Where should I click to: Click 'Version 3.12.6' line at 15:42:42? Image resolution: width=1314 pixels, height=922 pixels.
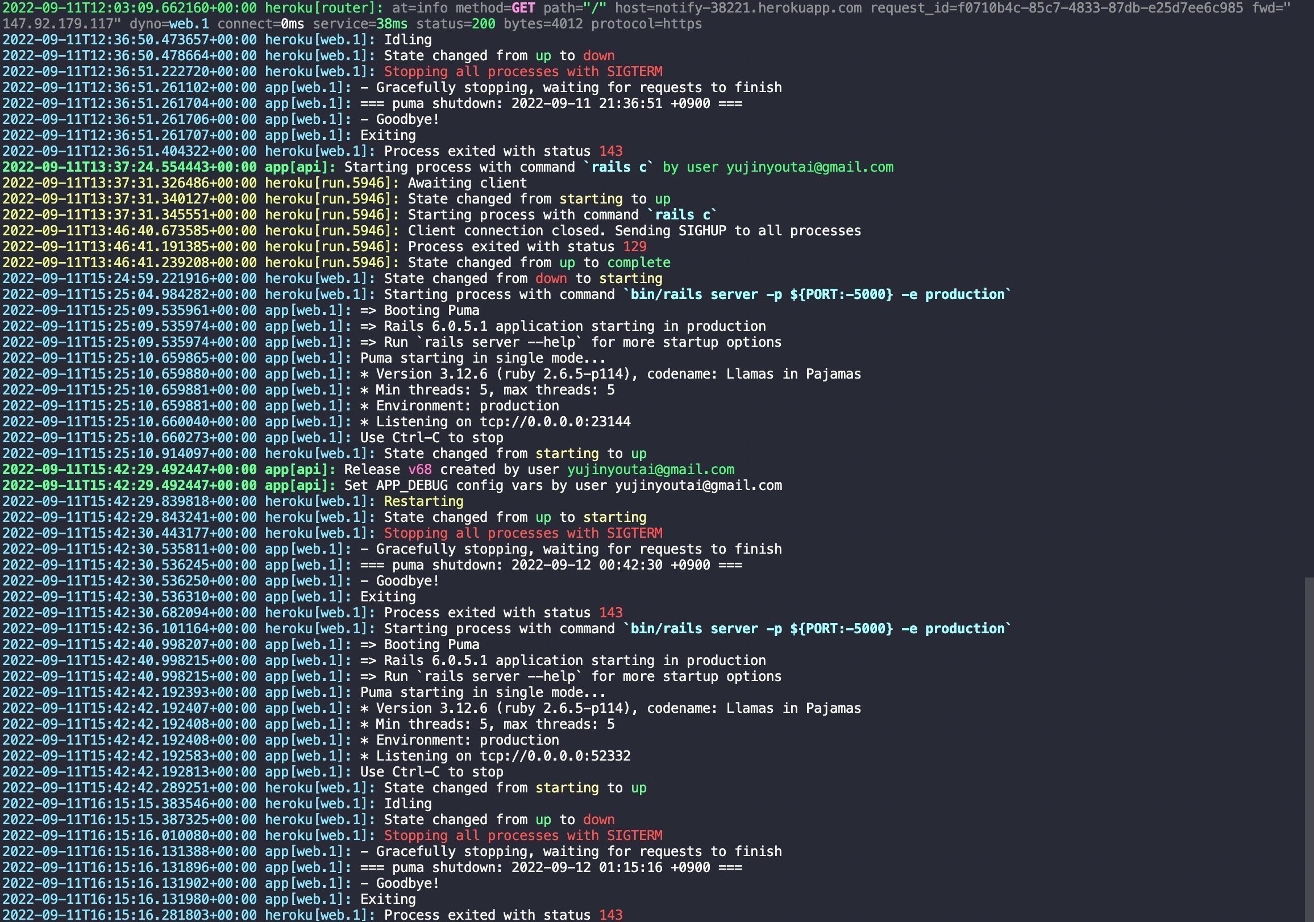[x=432, y=709]
